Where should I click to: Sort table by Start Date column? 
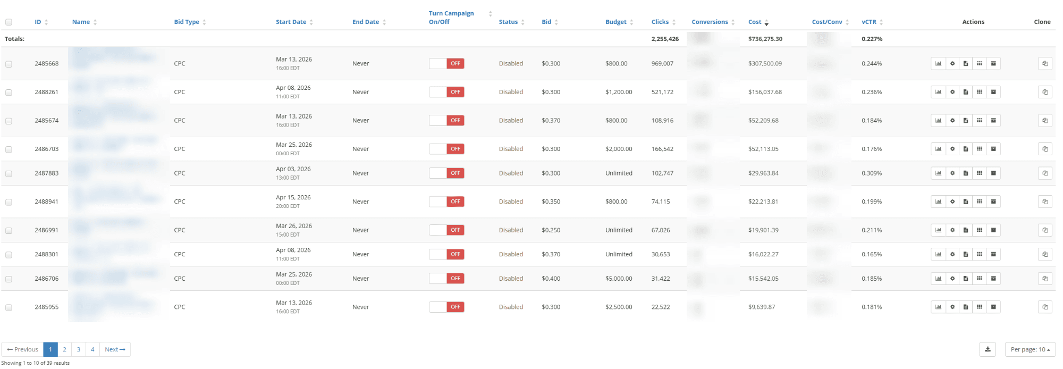coord(294,22)
